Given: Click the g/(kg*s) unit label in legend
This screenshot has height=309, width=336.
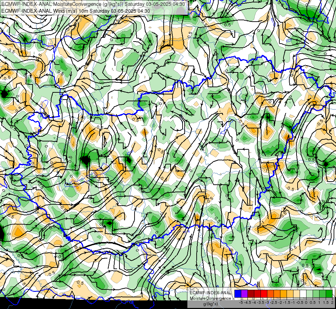Looking at the screenshot, I should click(x=210, y=304).
